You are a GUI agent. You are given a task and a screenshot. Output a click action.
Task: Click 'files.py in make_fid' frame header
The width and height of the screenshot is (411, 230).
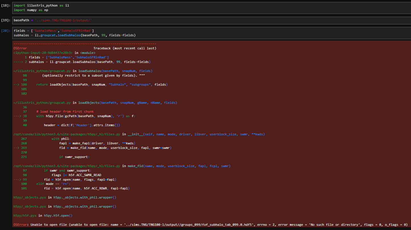122,166
